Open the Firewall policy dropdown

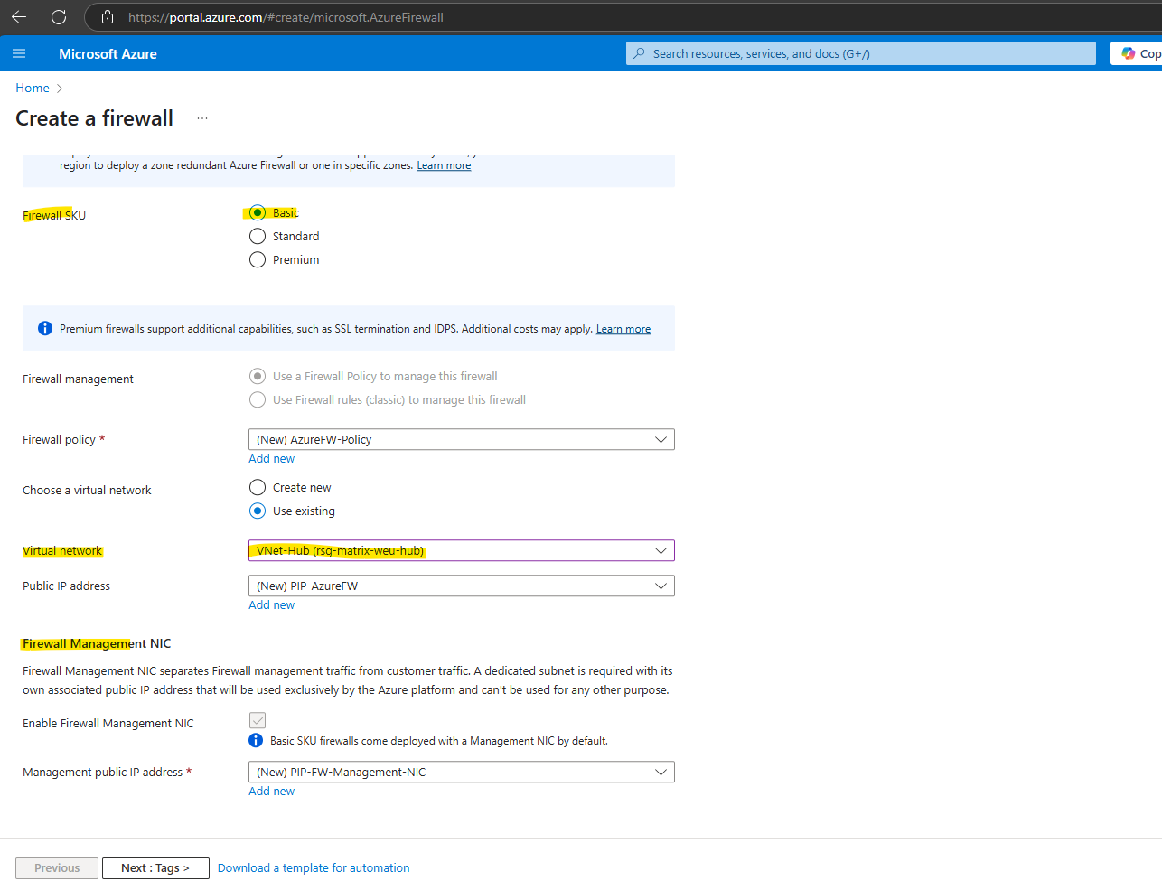coord(461,439)
